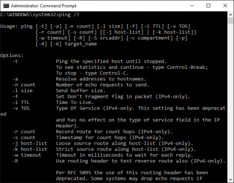The image size is (234, 183).
Task: Click the 'Resolve addresses to hostnames.' line
Action: tap(101, 79)
